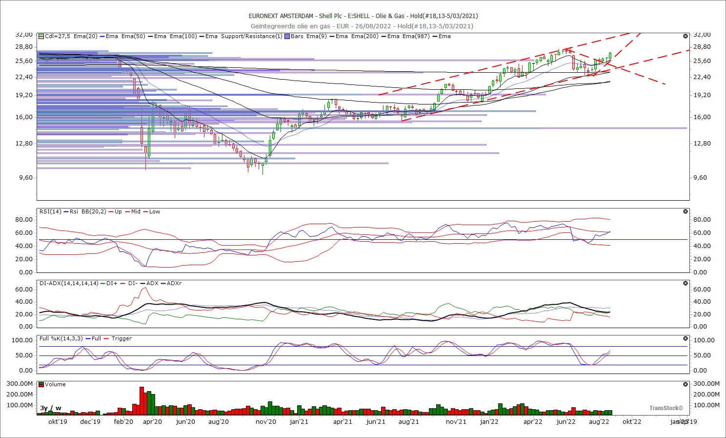Select the Ema(100) legend entry
Viewport: 726px width, 438px height.
183,36
